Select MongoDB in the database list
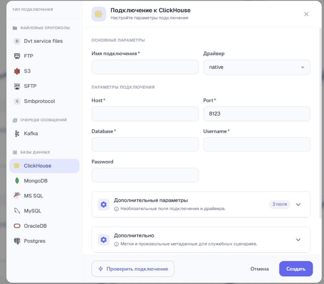Image resolution: width=324 pixels, height=284 pixels. pyautogui.click(x=44, y=181)
